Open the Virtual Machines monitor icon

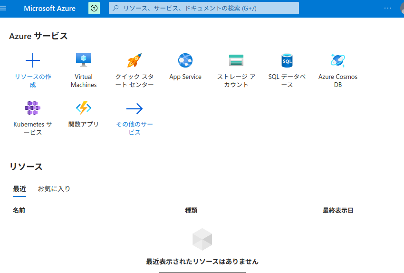(x=84, y=60)
